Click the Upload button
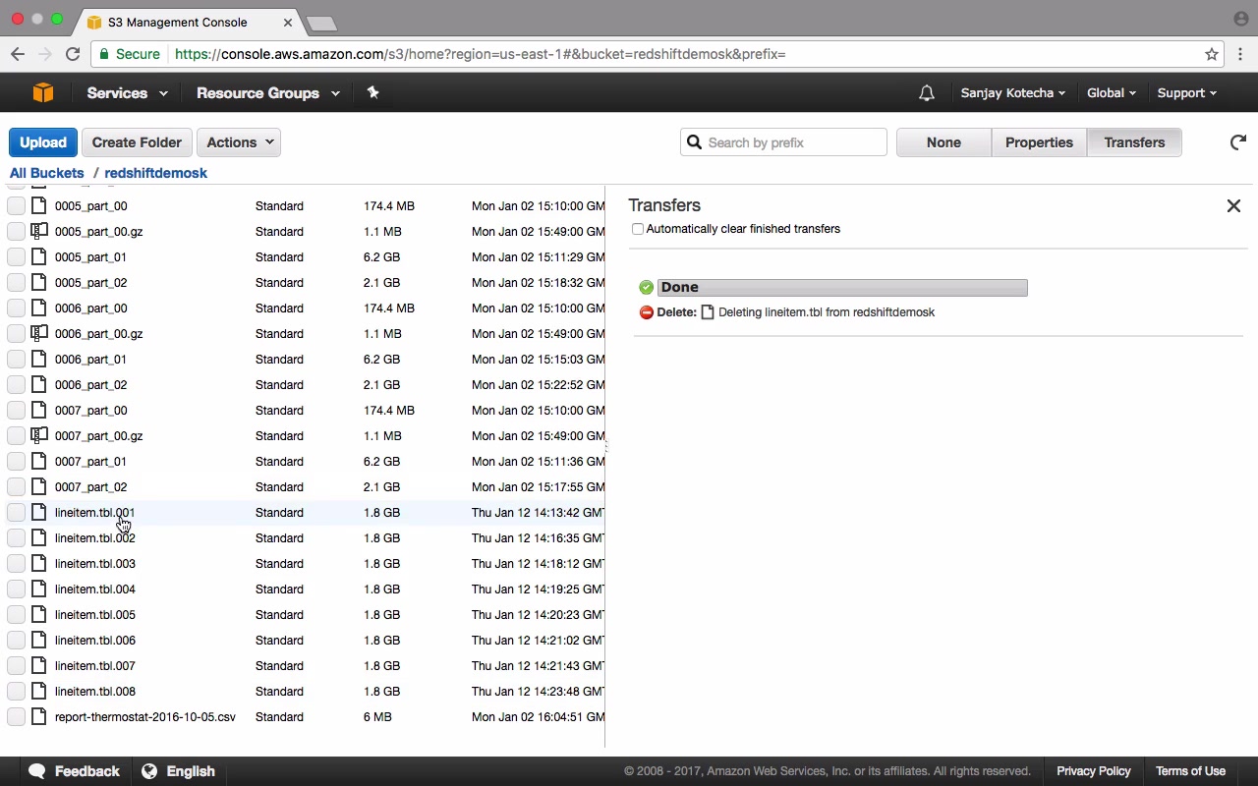The width and height of the screenshot is (1258, 786). (x=43, y=142)
